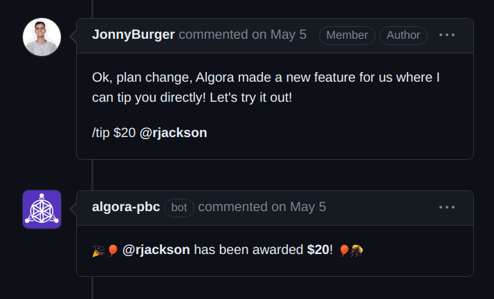Click the balloon emoji after the $20 award
This screenshot has width=494, height=299.
[x=344, y=251]
